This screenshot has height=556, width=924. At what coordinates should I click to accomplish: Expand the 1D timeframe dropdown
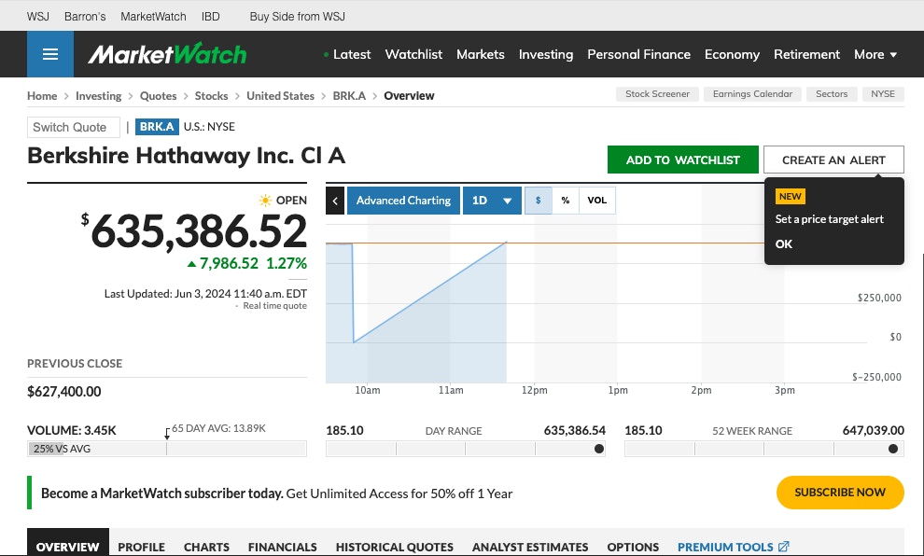pyautogui.click(x=492, y=201)
